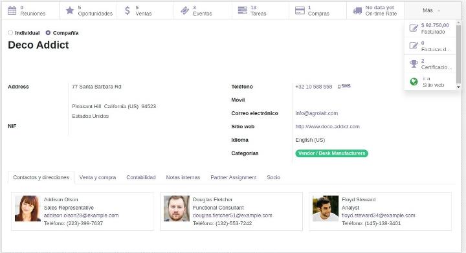
Task: Open the Tareas list icon
Action: [x=242, y=10]
